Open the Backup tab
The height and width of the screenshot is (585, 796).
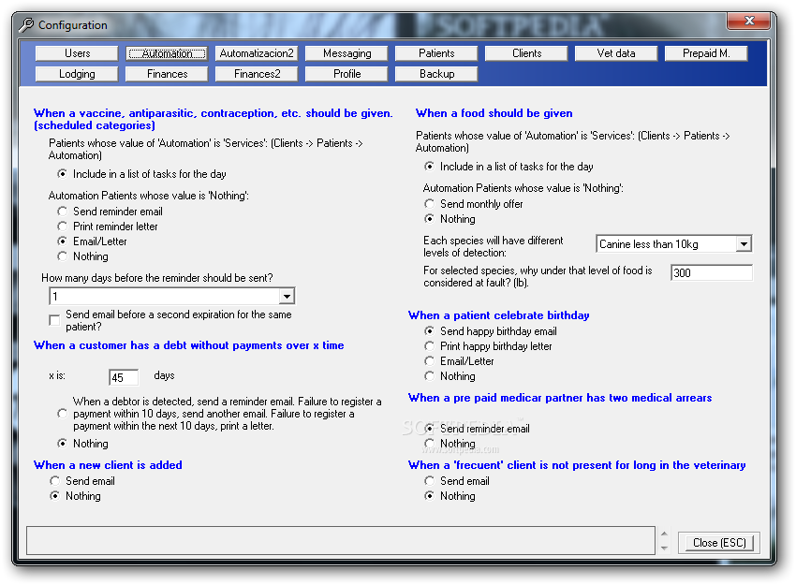pos(436,74)
